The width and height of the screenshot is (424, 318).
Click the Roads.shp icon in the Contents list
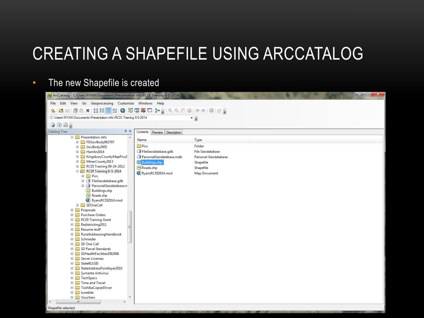139,168
